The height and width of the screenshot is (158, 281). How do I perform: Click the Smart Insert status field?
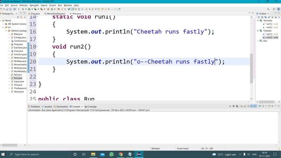pyautogui.click(x=183, y=148)
